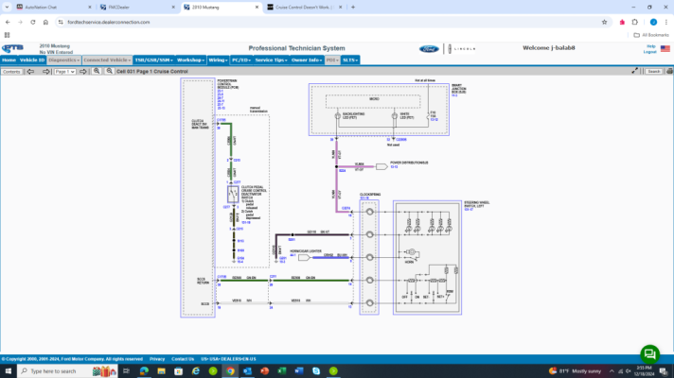Click the PTS logo
The width and height of the screenshot is (674, 378).
pyautogui.click(x=12, y=48)
